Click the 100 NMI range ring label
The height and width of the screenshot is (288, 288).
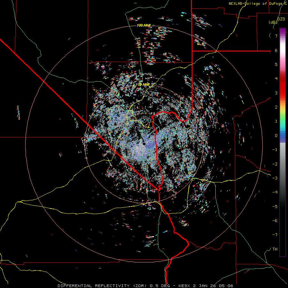click(144, 25)
